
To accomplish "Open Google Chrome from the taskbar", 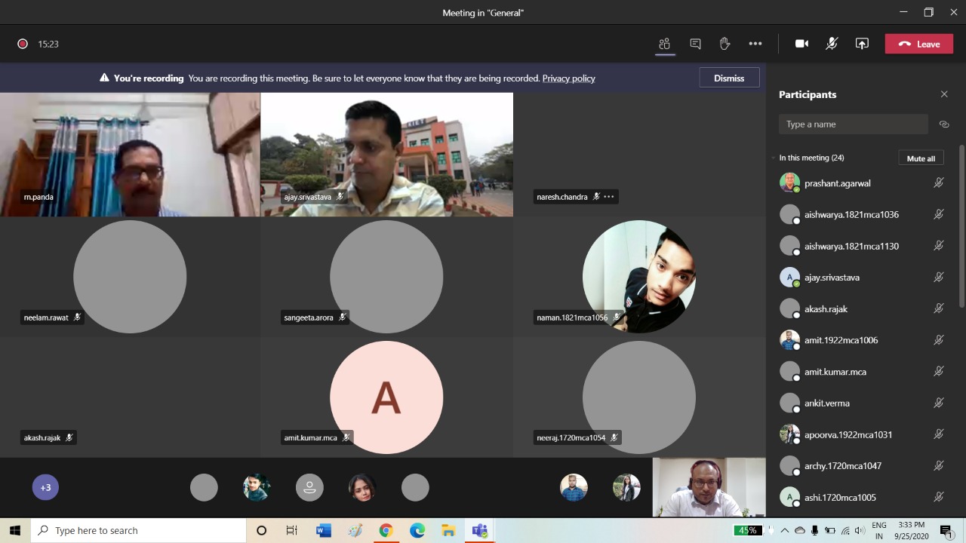I will [x=386, y=530].
